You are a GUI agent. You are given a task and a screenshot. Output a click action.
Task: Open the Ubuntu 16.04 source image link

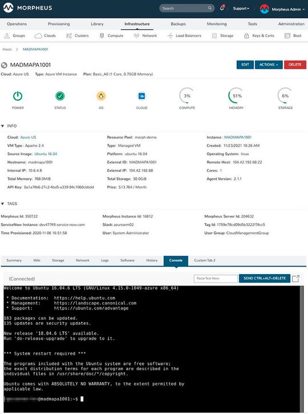point(46,154)
